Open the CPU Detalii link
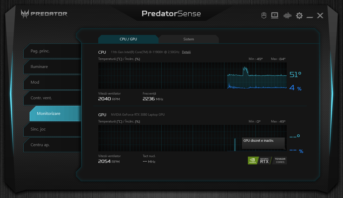This screenshot has height=198, width=343. pyautogui.click(x=186, y=52)
